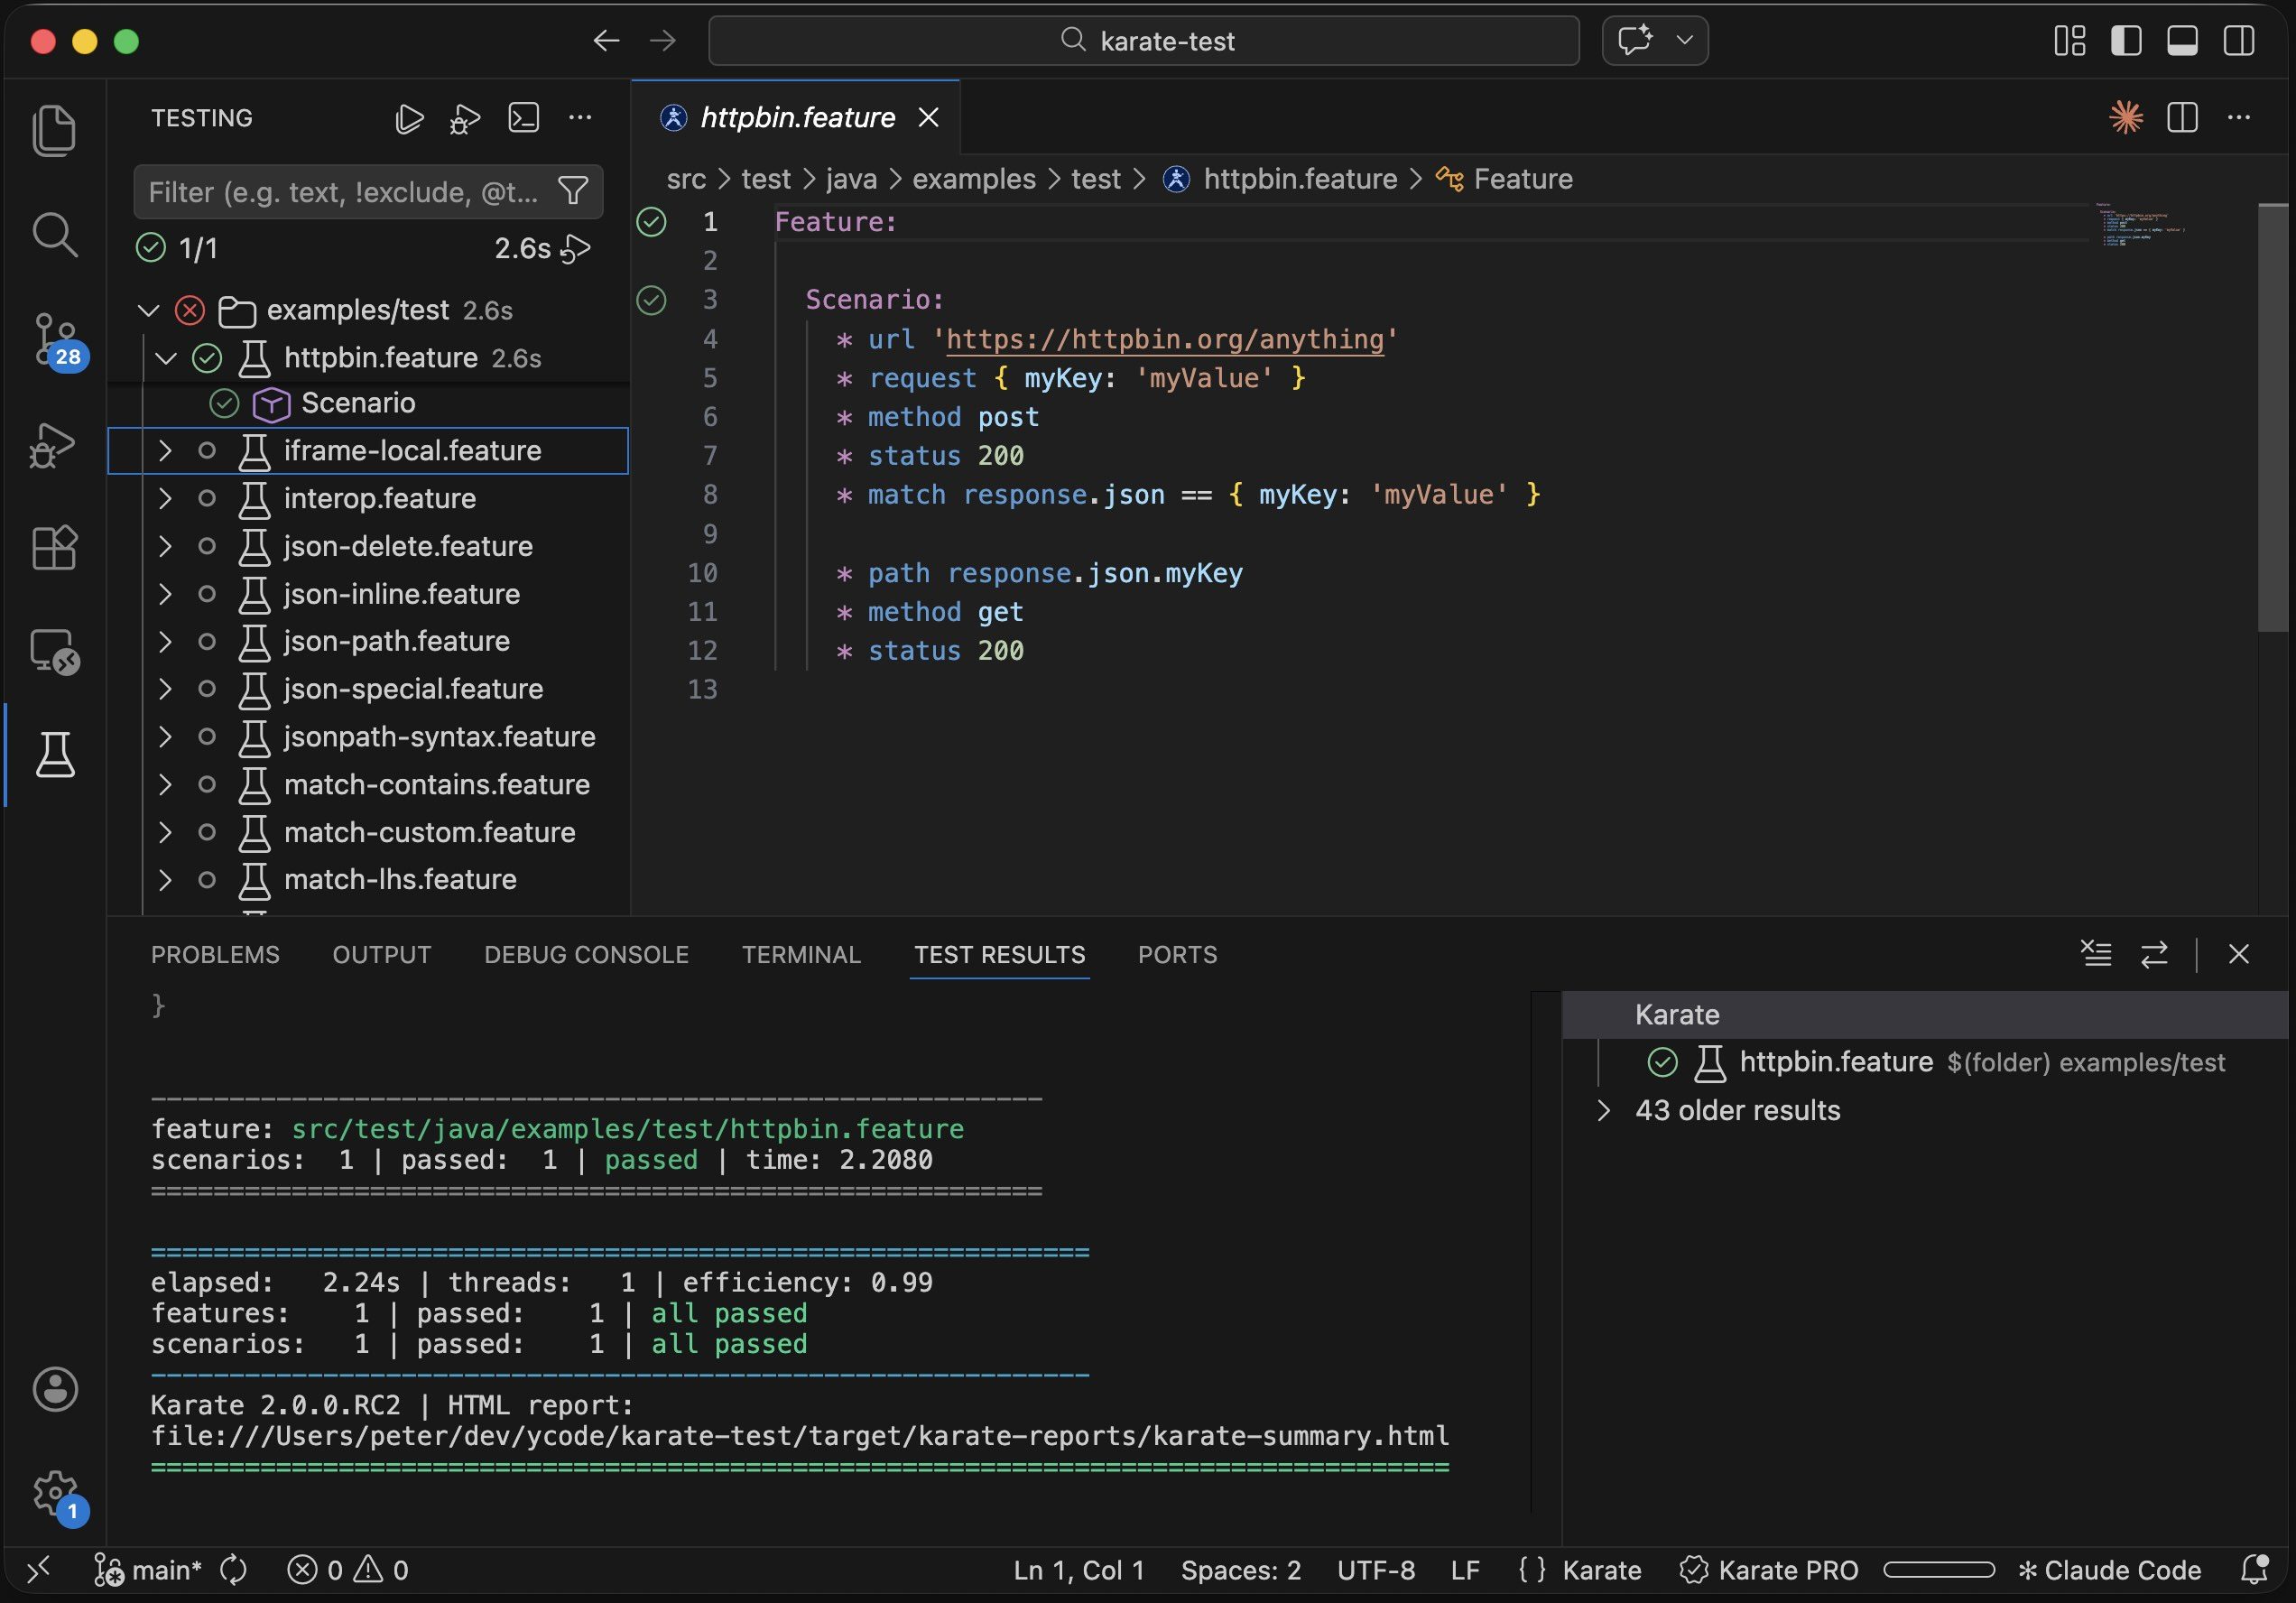Show test output terminal icon in Testing header
Viewport: 2296px width, 1603px height.
[x=524, y=118]
